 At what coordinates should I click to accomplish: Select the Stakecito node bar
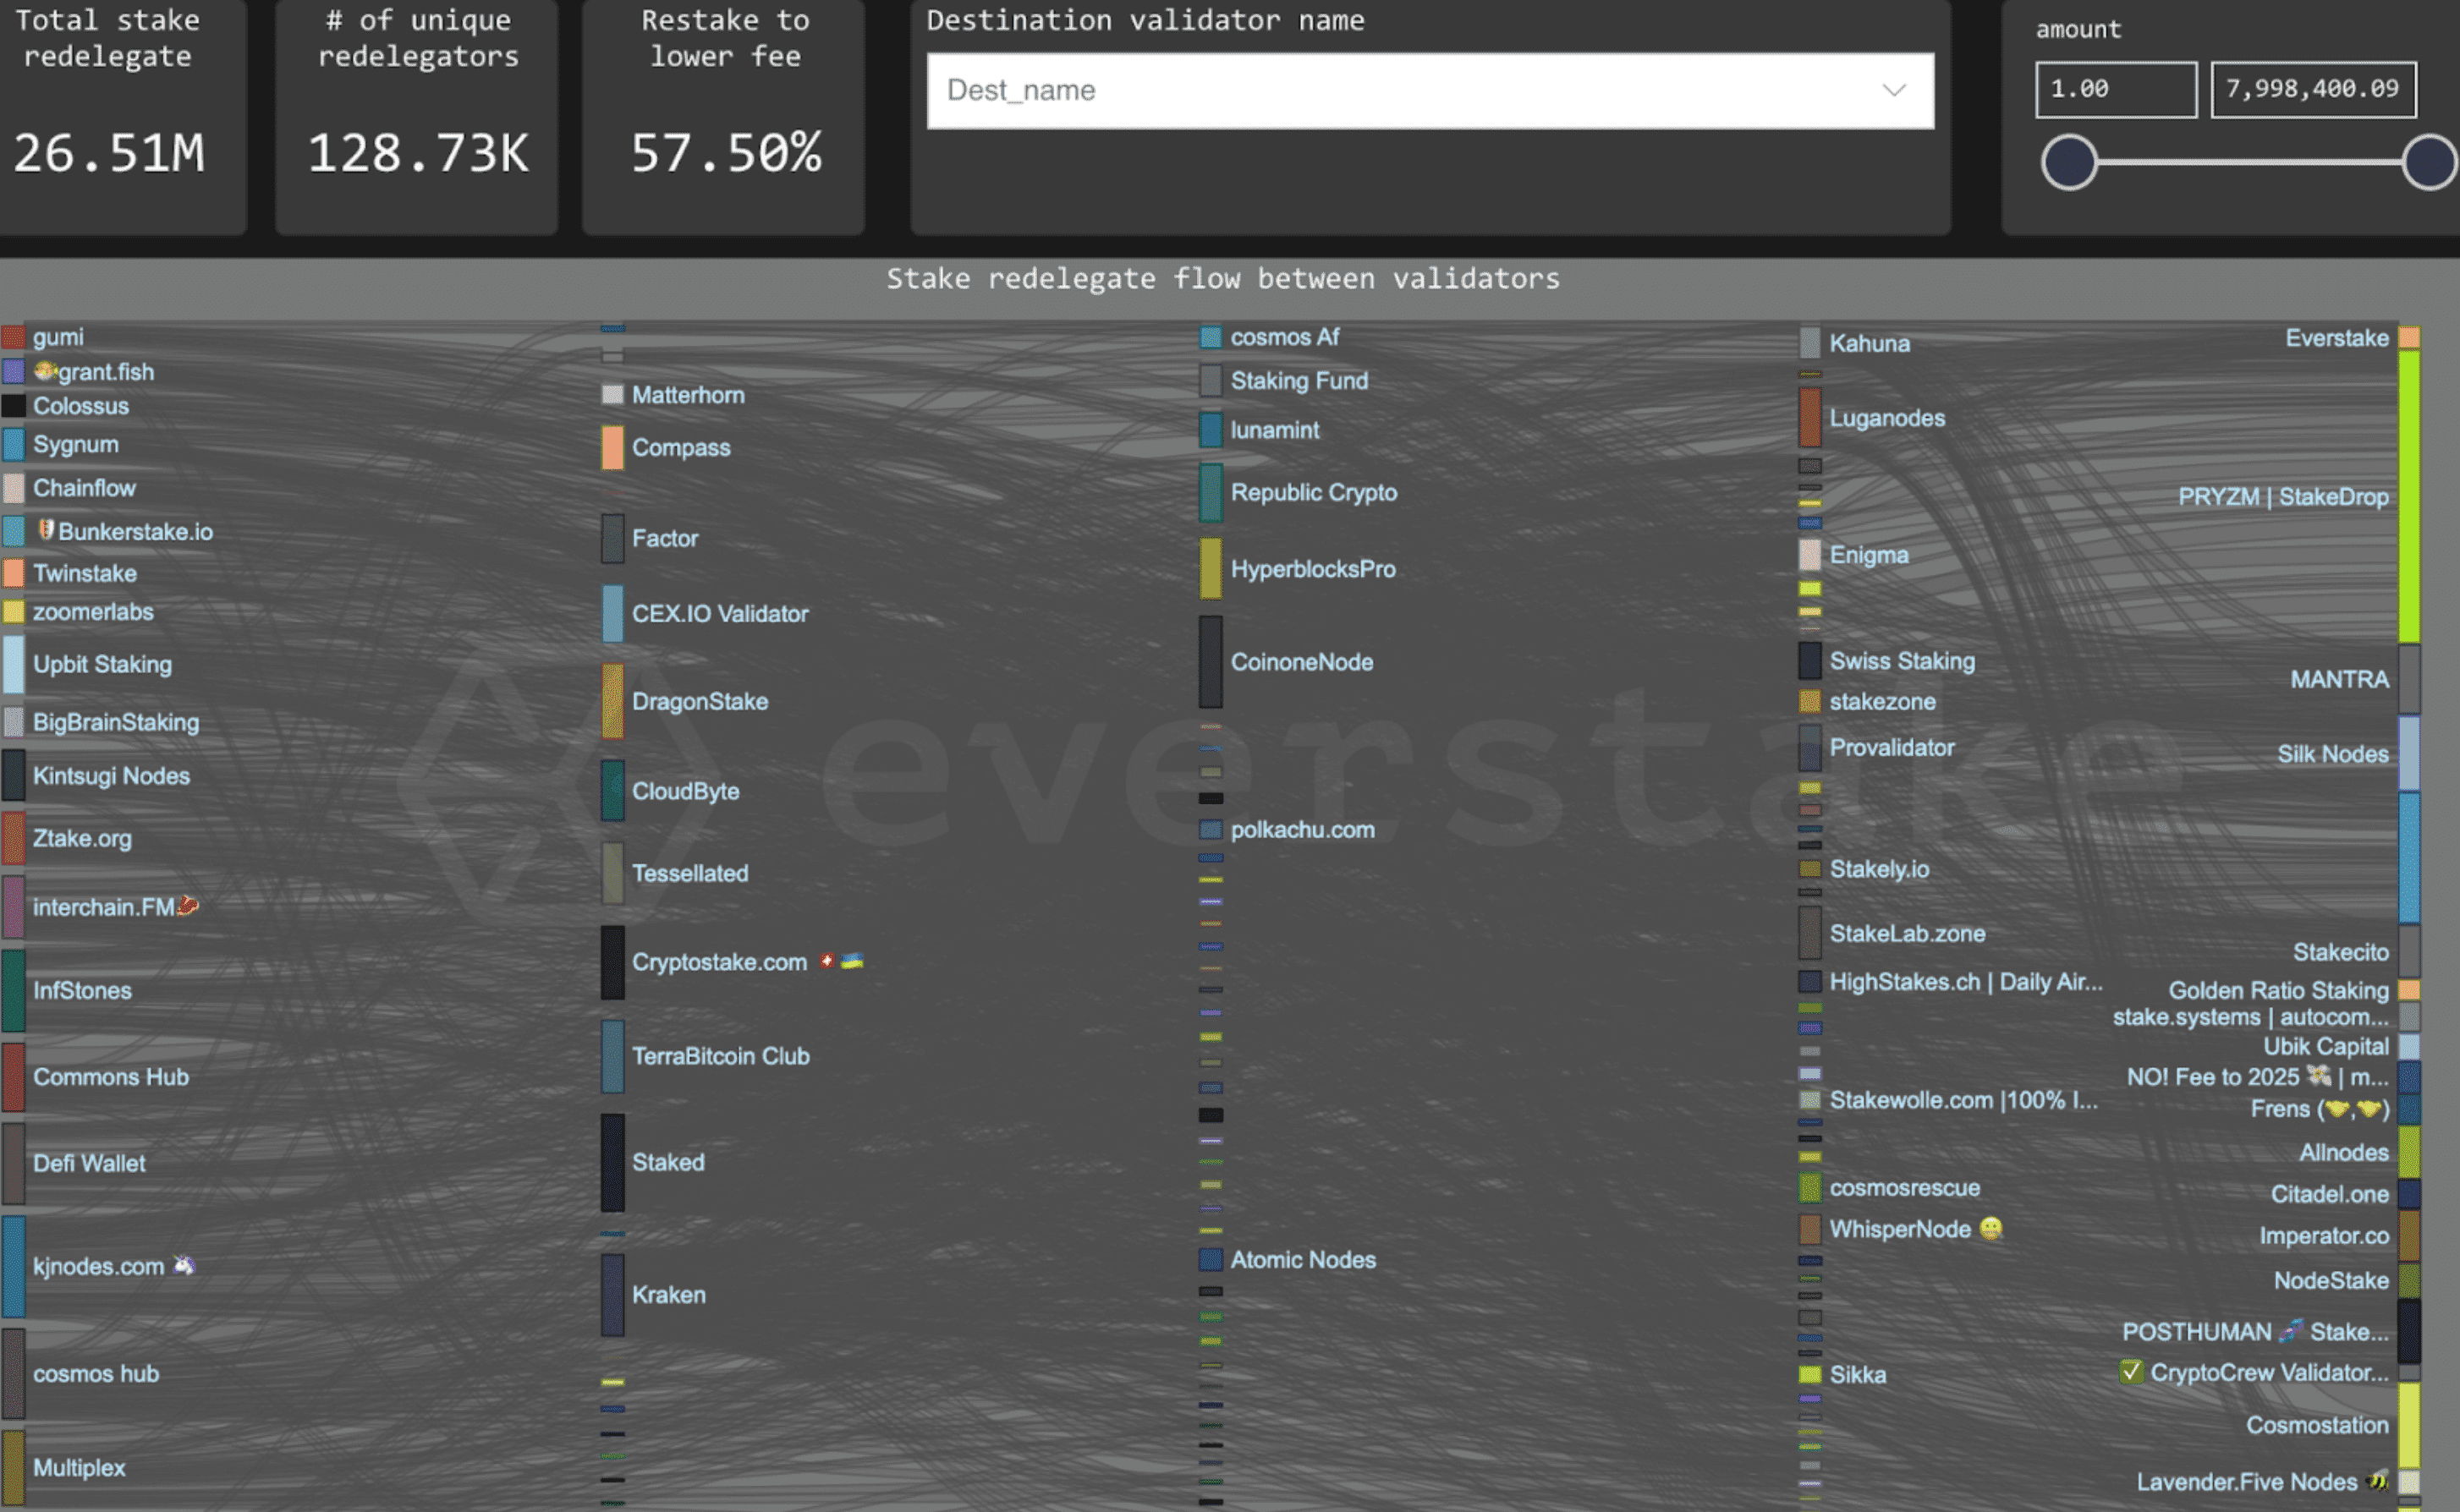2410,951
